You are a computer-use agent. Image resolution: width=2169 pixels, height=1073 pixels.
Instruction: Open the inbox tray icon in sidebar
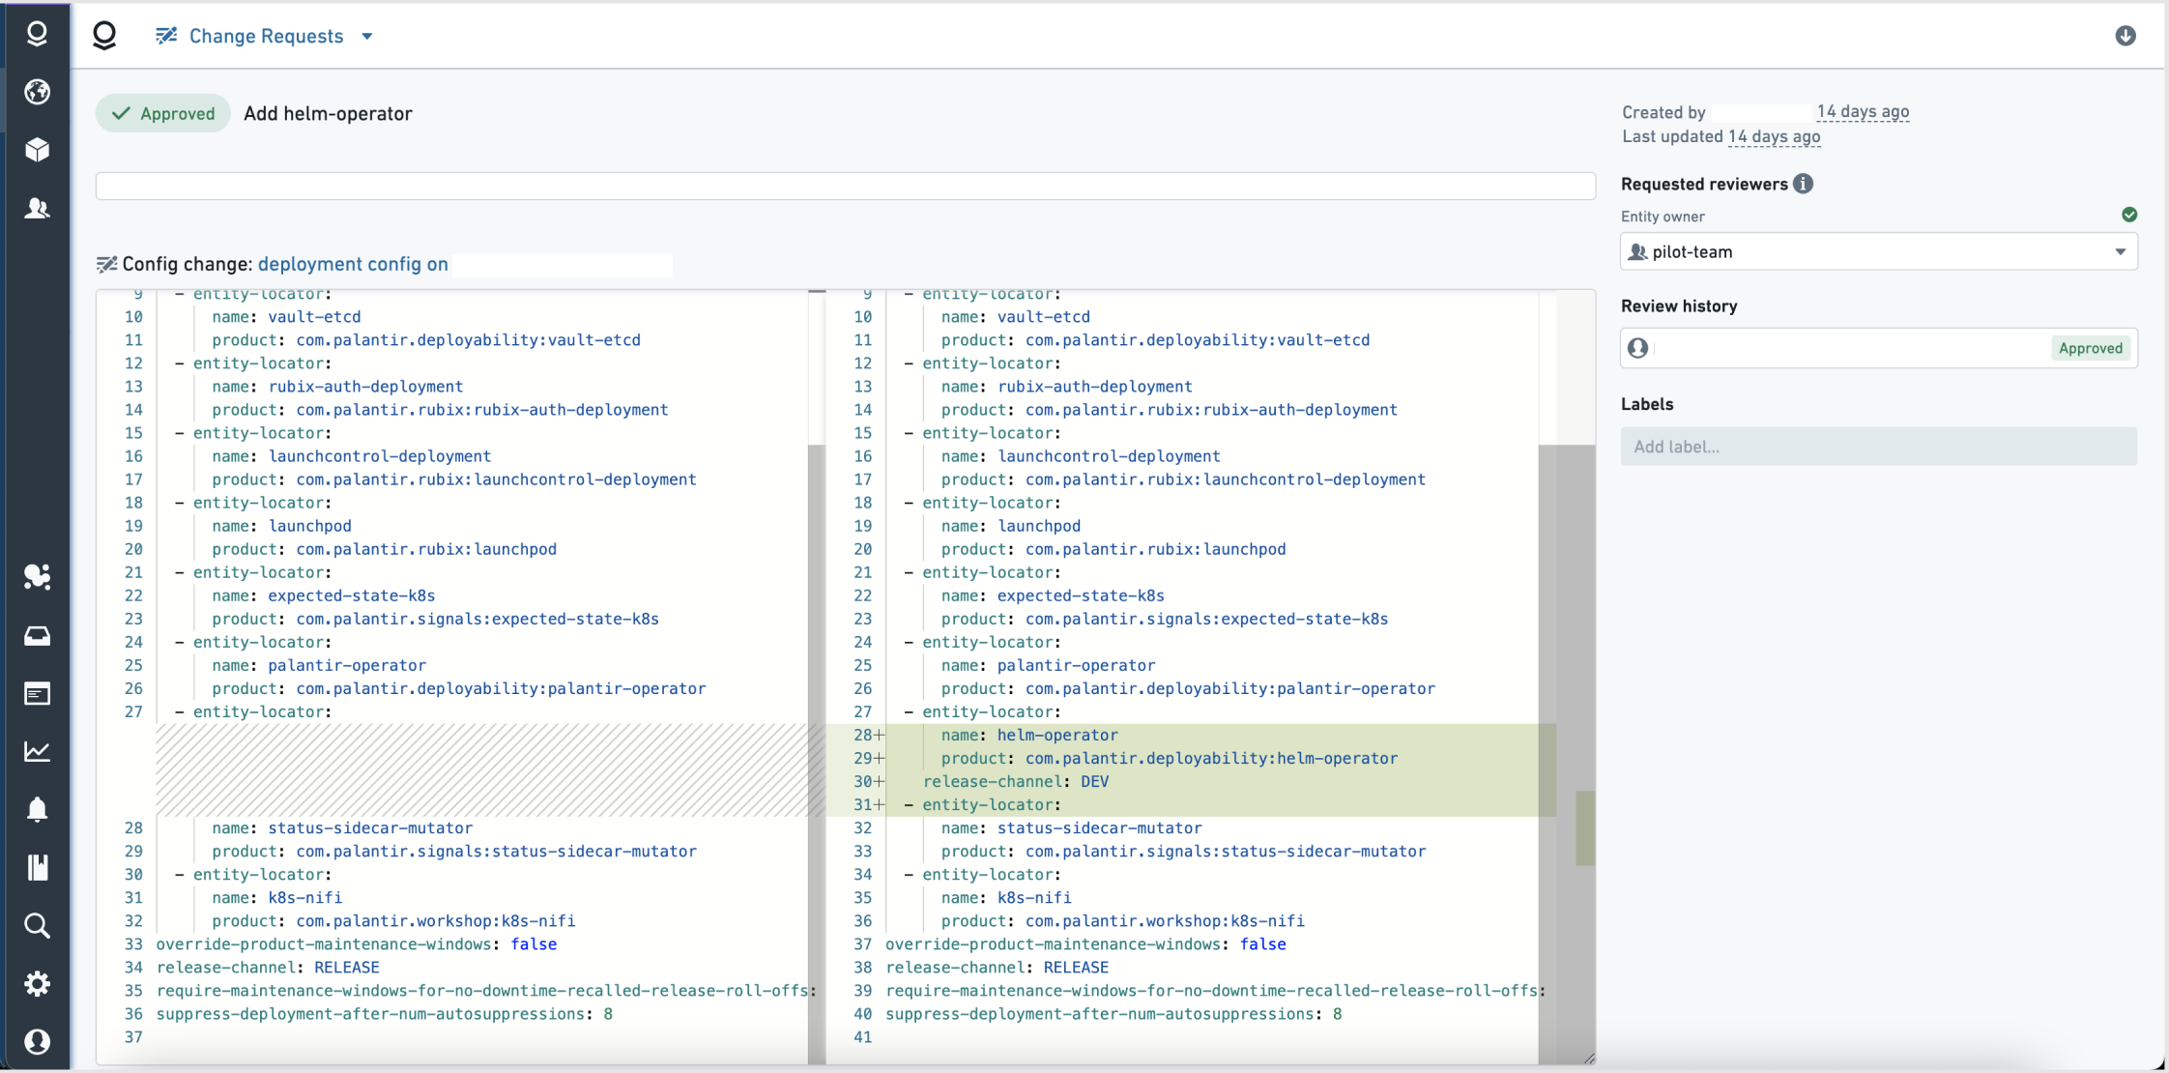pos(37,635)
